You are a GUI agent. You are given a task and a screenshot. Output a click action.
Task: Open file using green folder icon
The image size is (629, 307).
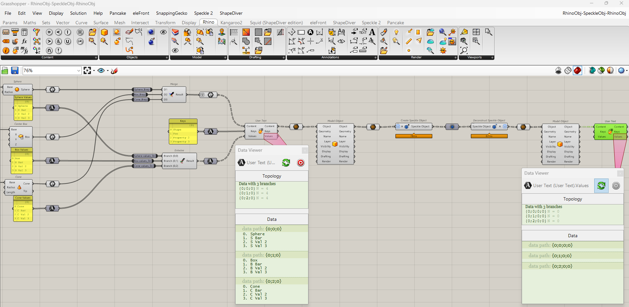point(5,70)
